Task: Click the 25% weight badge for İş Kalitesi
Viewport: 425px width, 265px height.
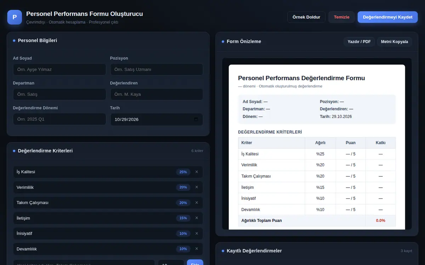Action: pos(183,172)
